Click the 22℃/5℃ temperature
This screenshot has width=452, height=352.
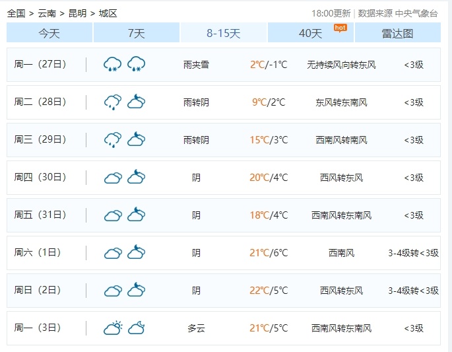[x=269, y=291]
